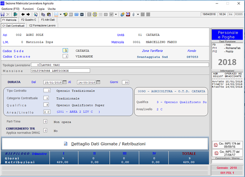Click the right arrow next record icon
The width and height of the screenshot is (245, 177).
28,14
